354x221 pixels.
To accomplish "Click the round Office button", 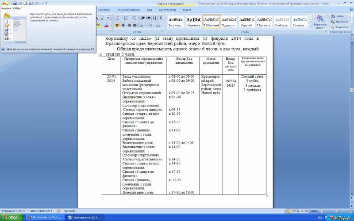I will pos(5,3).
